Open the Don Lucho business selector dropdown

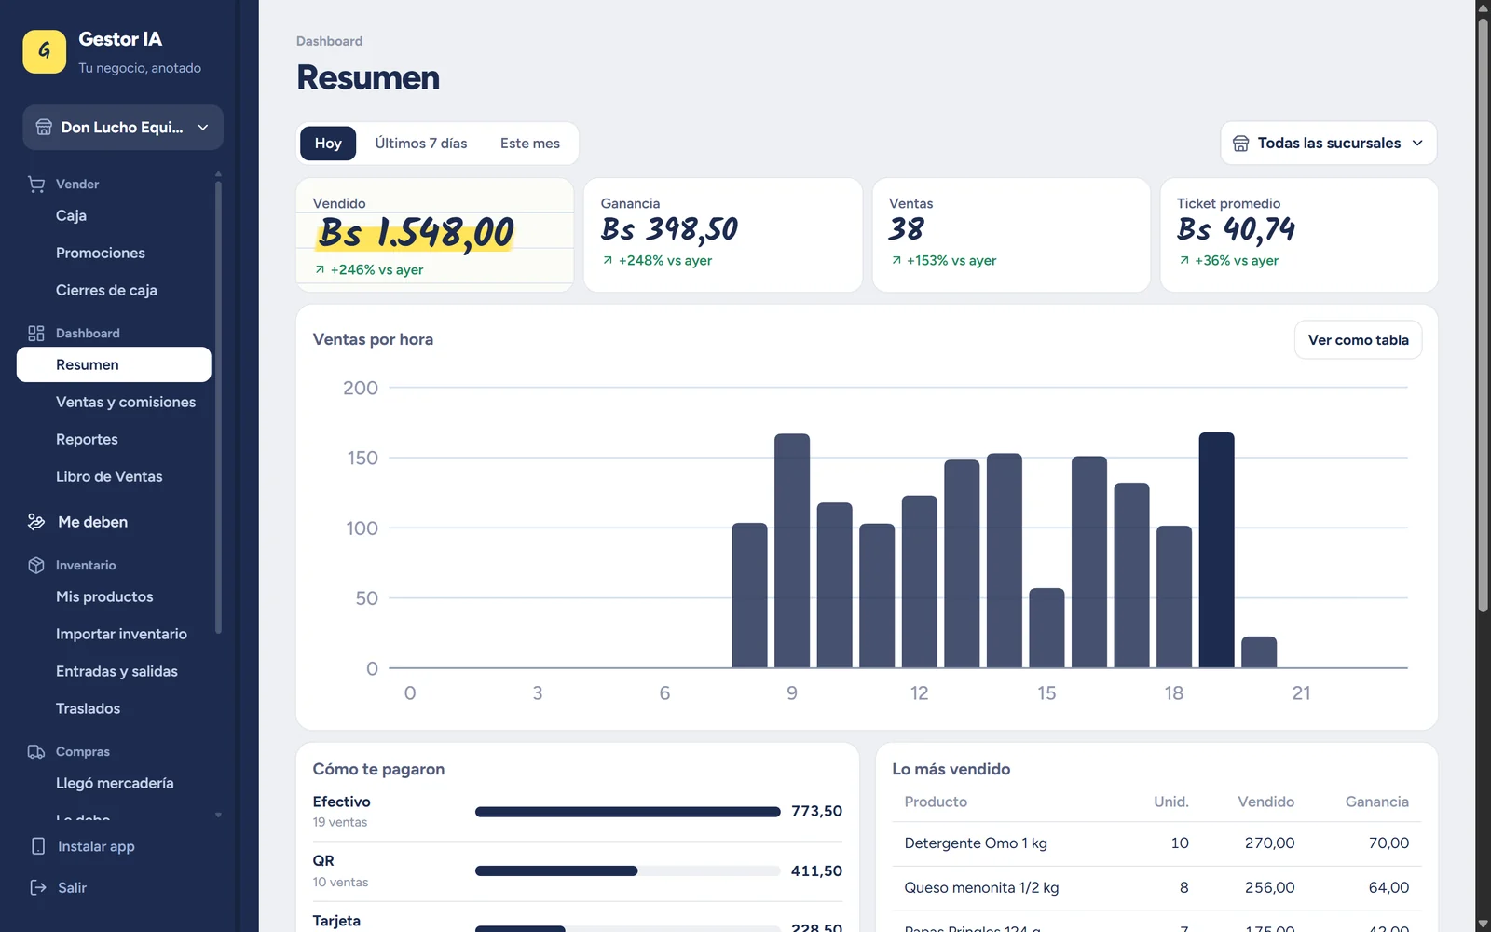click(123, 128)
